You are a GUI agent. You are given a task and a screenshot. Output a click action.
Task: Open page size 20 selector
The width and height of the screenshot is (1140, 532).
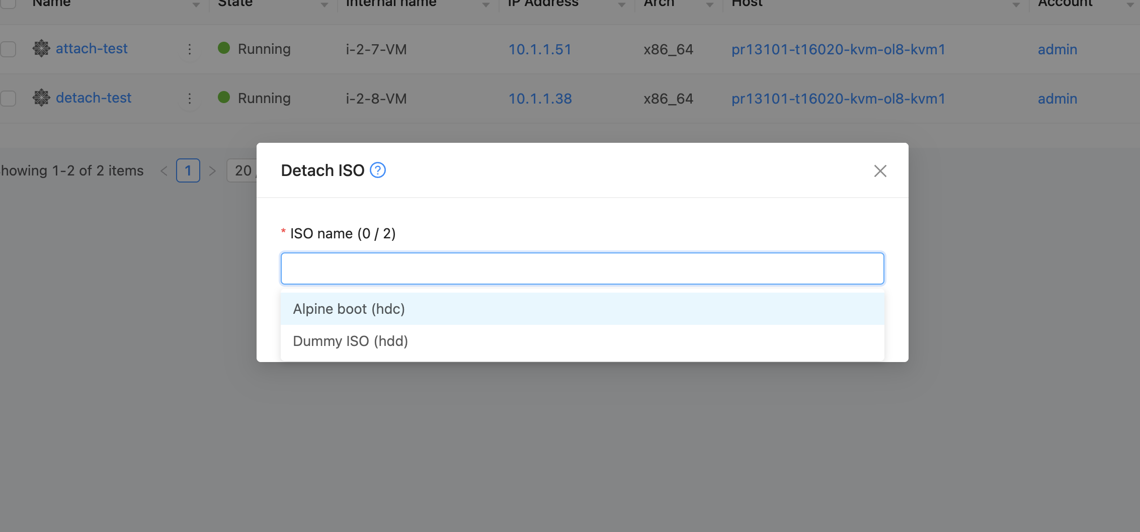click(242, 170)
